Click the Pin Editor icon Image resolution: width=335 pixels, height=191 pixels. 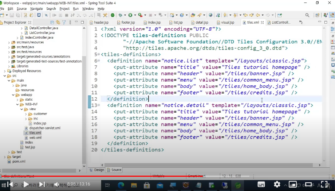coord(279,15)
